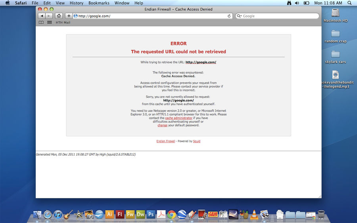The image size is (357, 223).
Task: Open the Edit menu
Action: (x=47, y=3)
